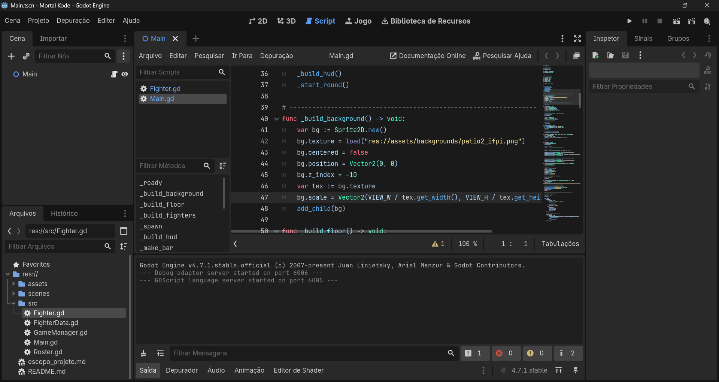Switch to the Importar tab
719x382 pixels.
(53, 39)
